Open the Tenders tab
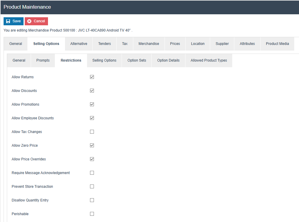Viewport: 299px width, 222px height. click(105, 44)
